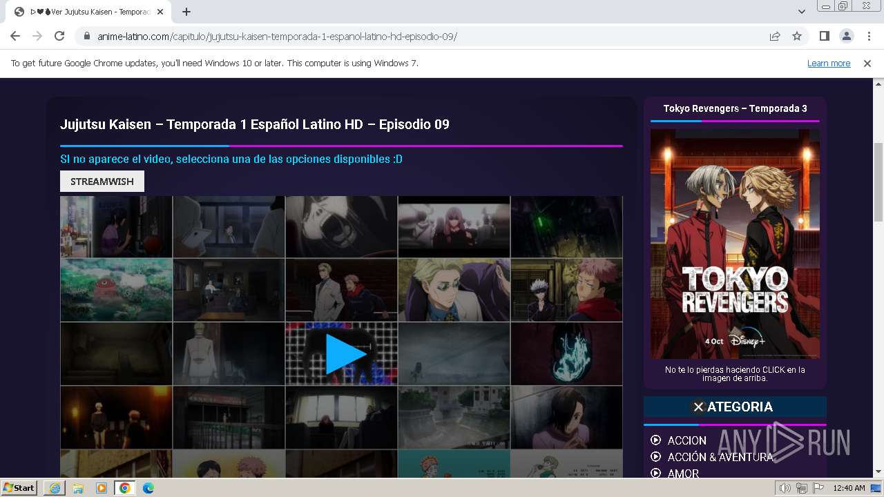This screenshot has width=884, height=497.
Task: Show the clock at 12:40 AM
Action: pyautogui.click(x=849, y=488)
